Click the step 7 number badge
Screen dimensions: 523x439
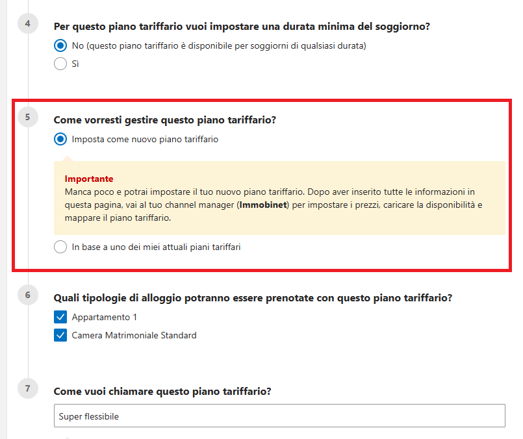(x=28, y=388)
